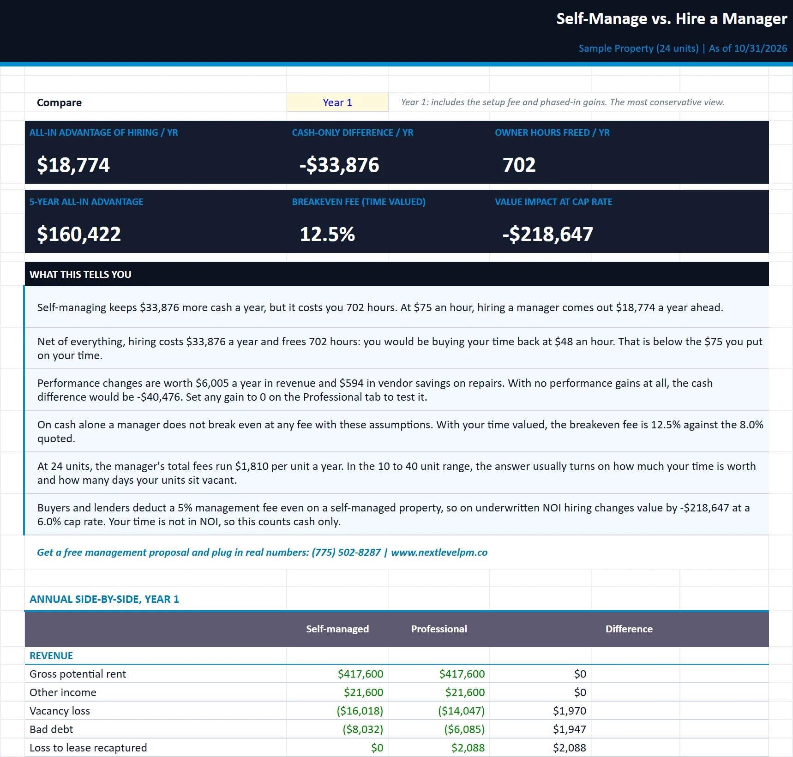Click the 702 owner hours freed value
This screenshot has height=757, width=793.
coord(519,165)
